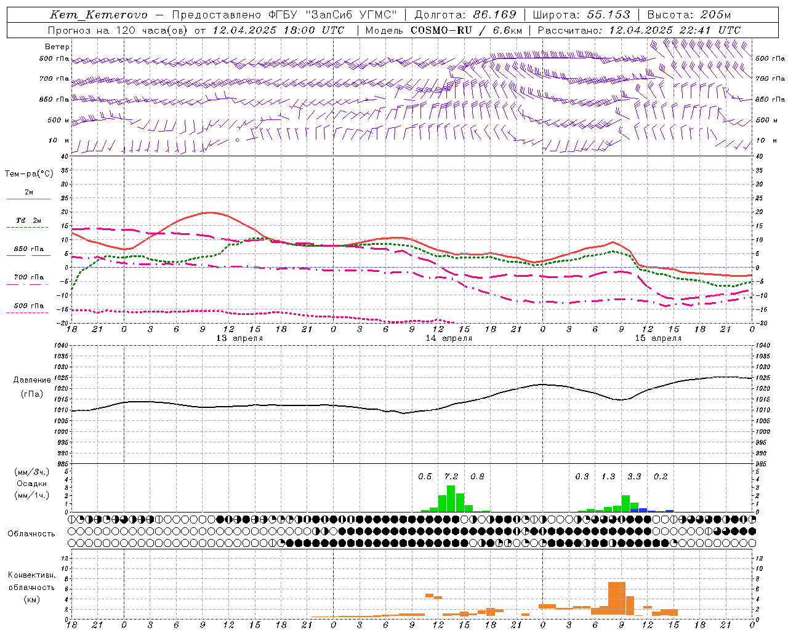Viewport: 788px width, 630px height.
Task: Click the 'Облачность' cloud cover label
Action: pyautogui.click(x=31, y=533)
